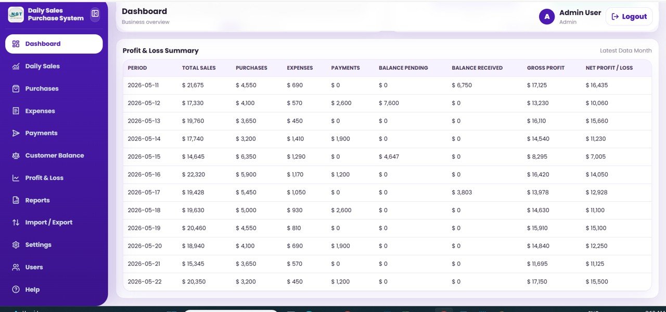
Task: Select the 2026-05-22 period cell
Action: tap(145, 282)
